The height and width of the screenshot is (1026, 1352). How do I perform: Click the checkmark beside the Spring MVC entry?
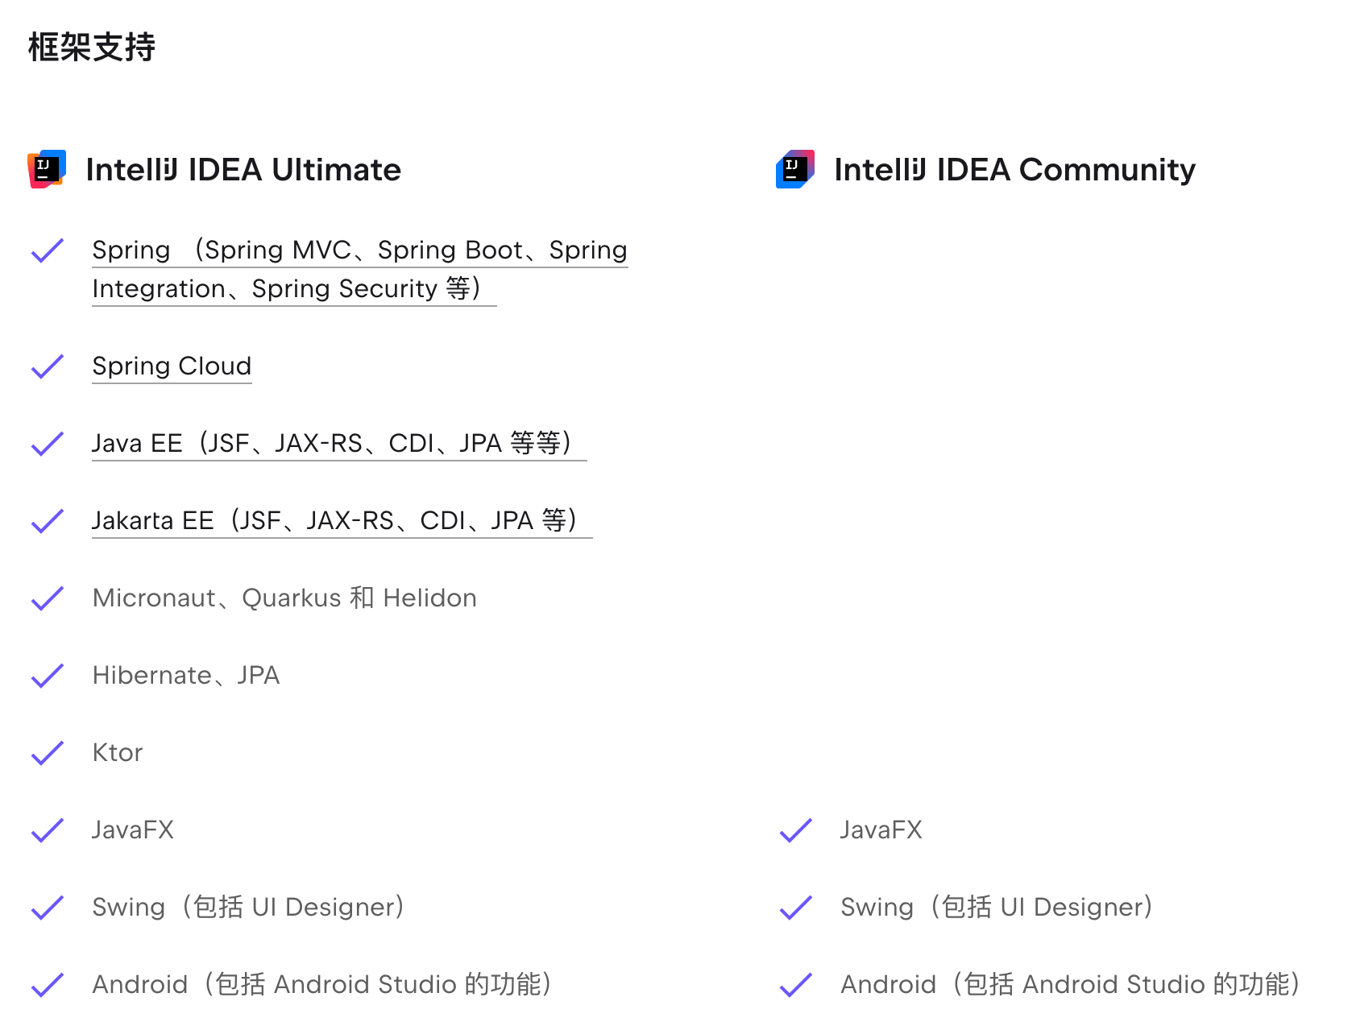pos(48,250)
